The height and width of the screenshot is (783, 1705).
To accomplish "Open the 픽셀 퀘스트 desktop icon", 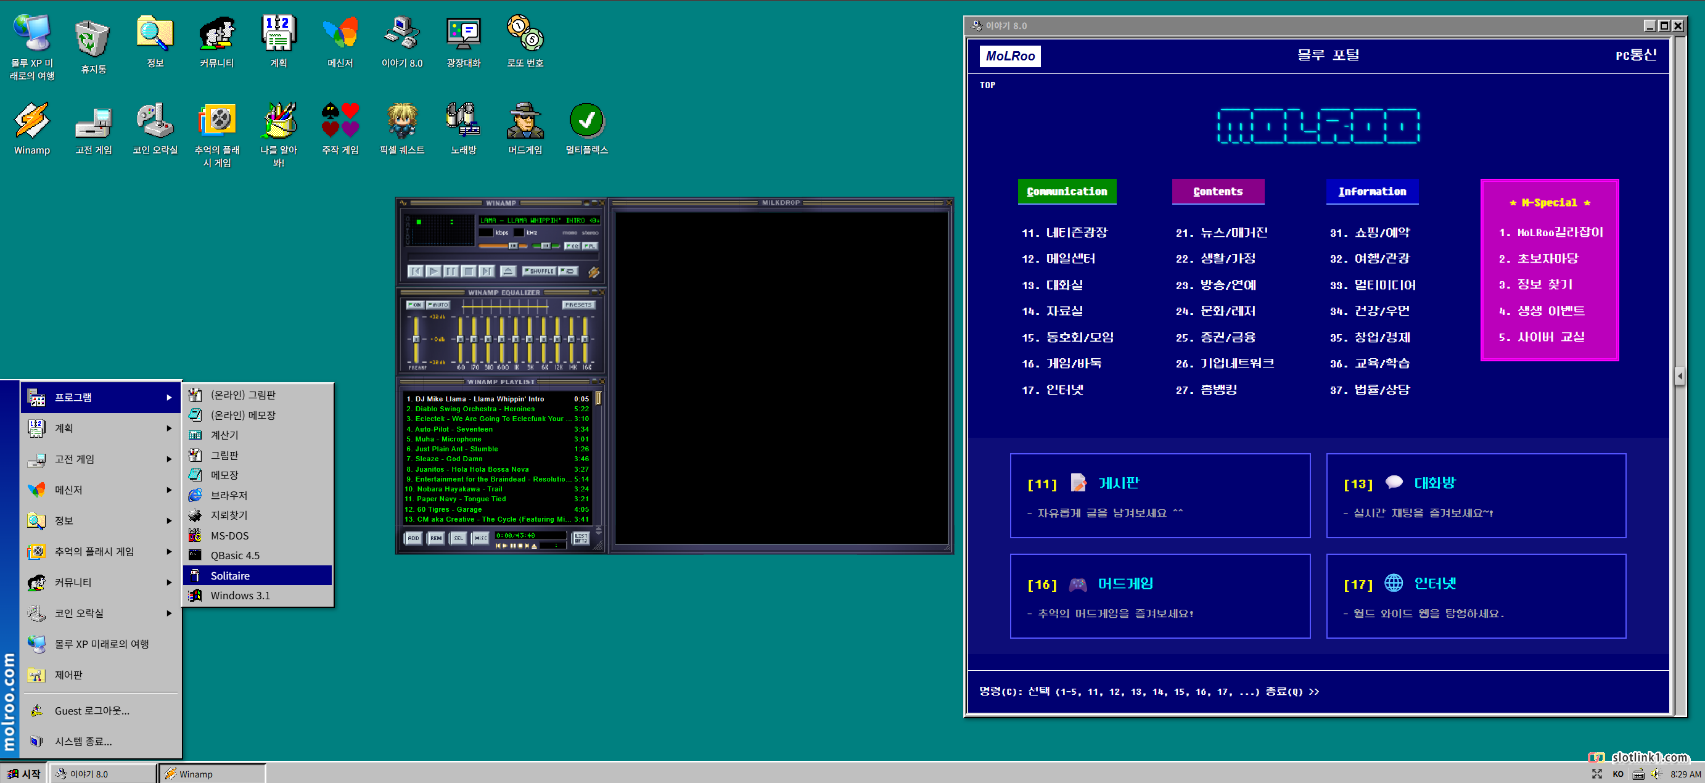I will pos(402,129).
